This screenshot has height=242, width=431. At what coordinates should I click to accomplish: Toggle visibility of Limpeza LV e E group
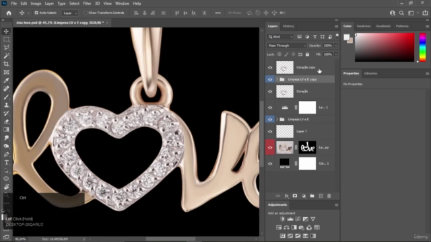tap(270, 120)
